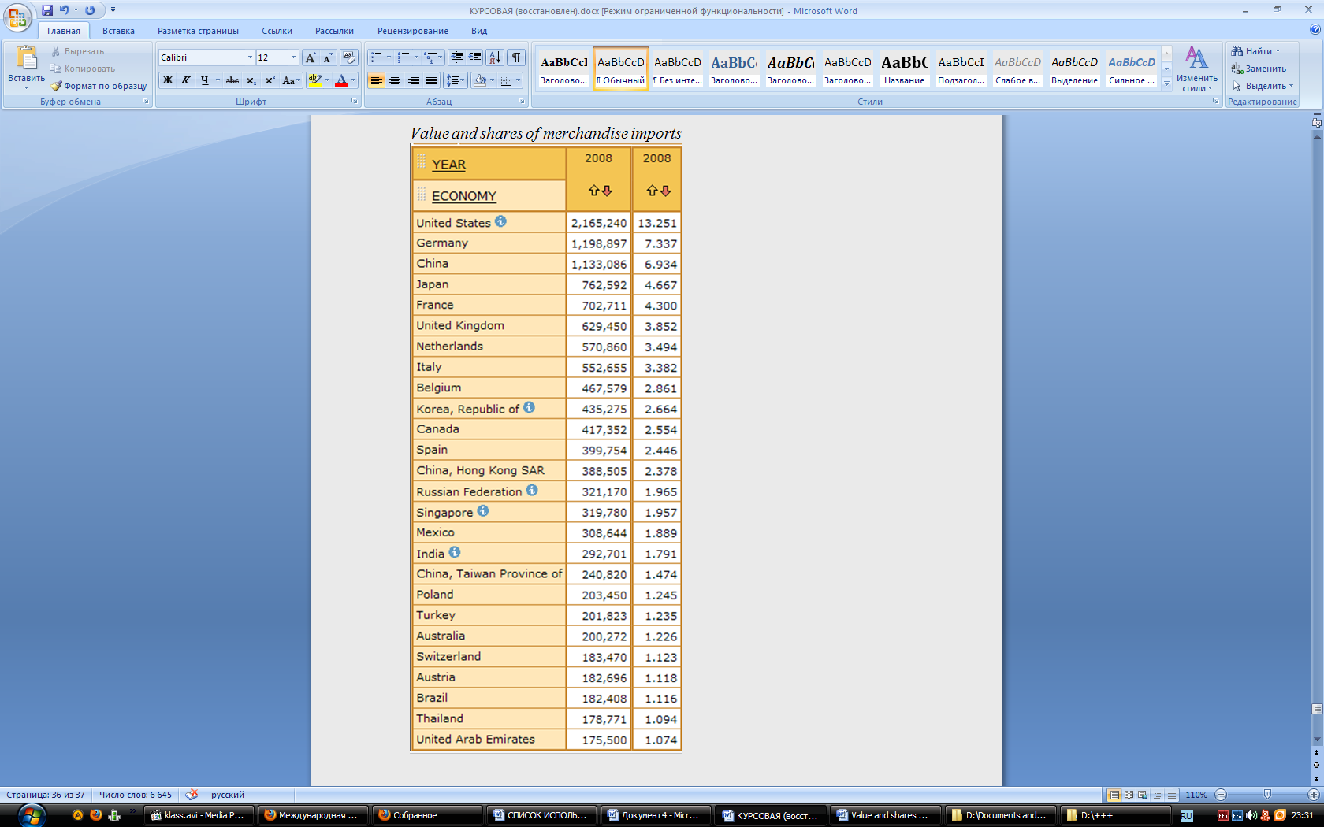Click Найти to find text
This screenshot has width=1324, height=827.
[1255, 51]
